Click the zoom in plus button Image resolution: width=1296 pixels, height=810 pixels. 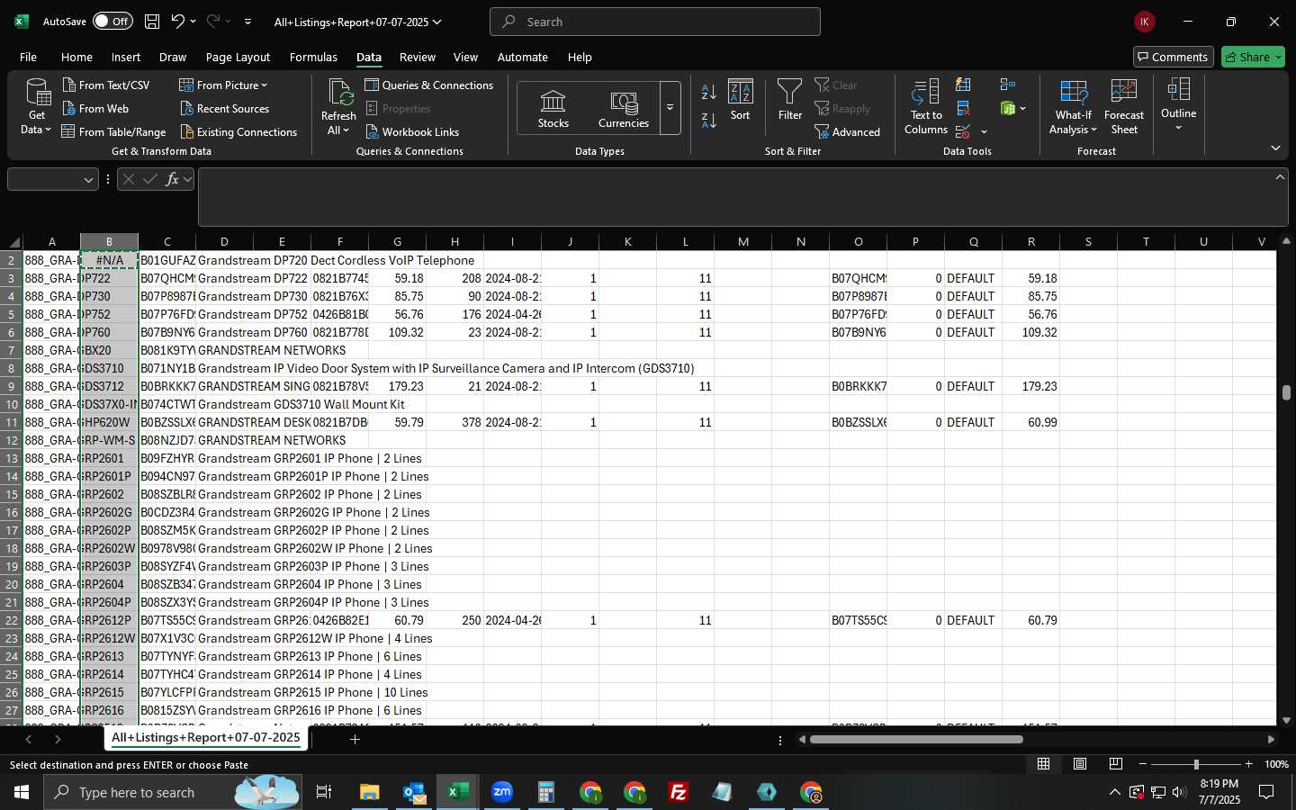tap(1248, 764)
